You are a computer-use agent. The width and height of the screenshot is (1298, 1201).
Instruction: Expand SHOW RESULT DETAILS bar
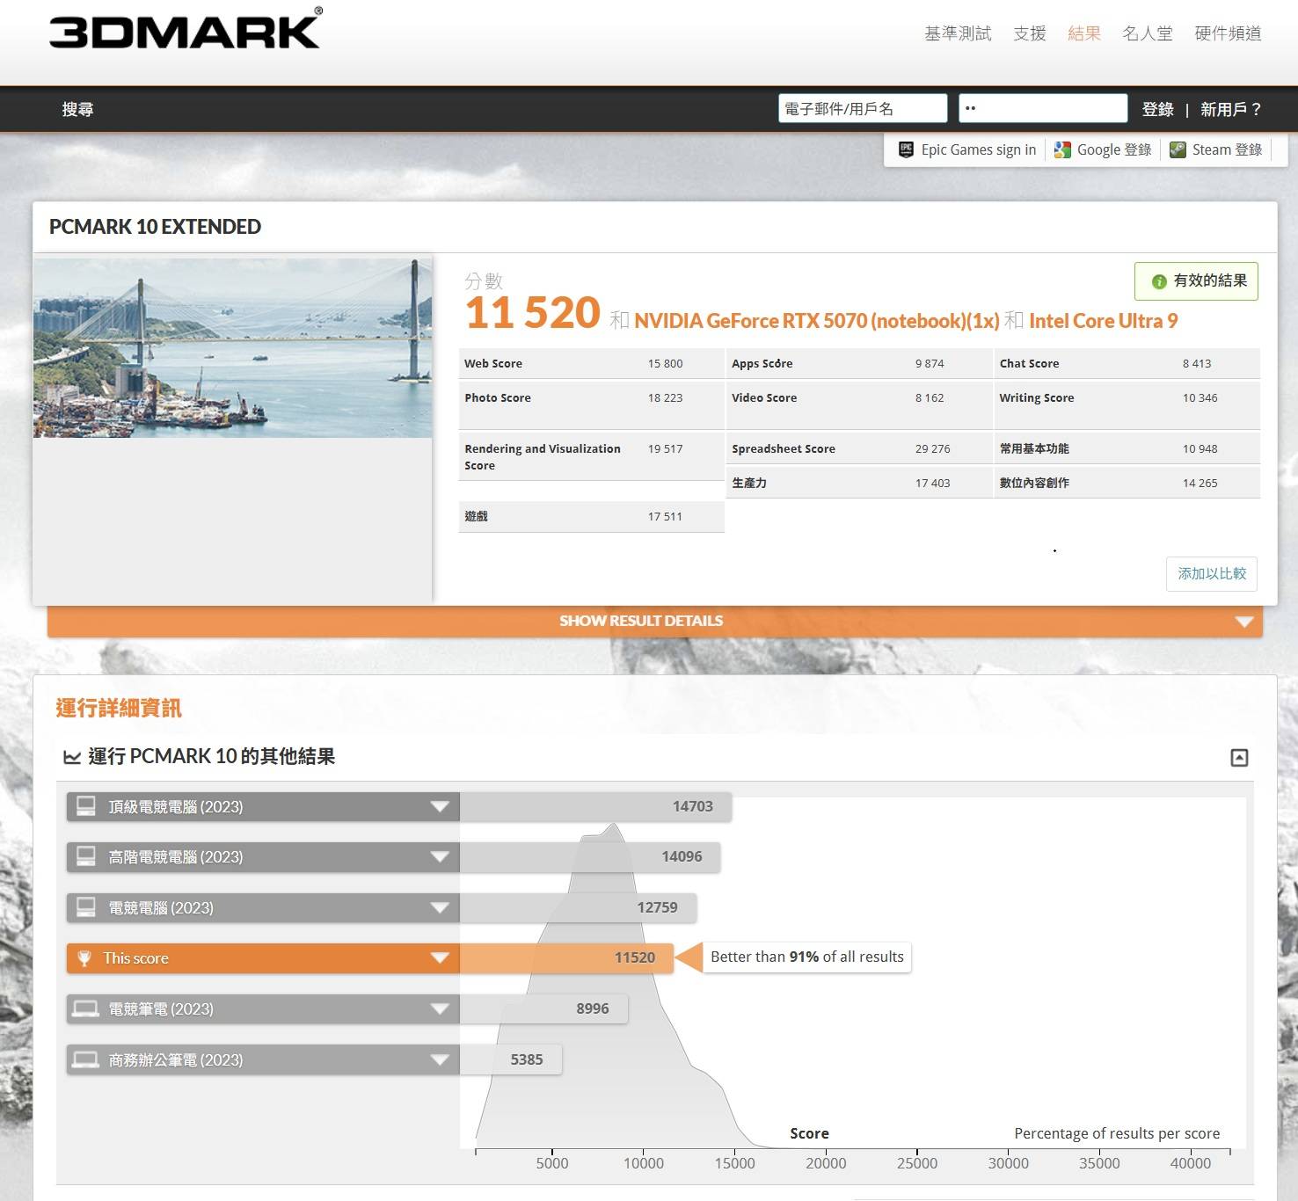pos(655,621)
